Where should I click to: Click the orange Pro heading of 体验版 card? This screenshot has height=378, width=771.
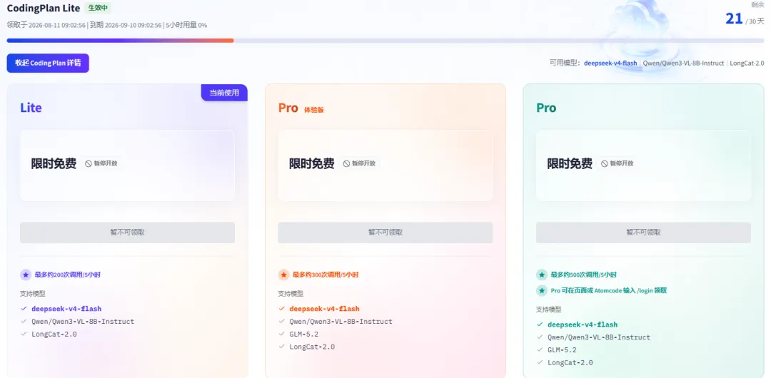[x=288, y=108]
